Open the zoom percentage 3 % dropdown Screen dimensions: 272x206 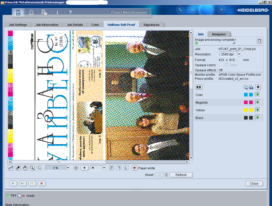[x=68, y=168]
